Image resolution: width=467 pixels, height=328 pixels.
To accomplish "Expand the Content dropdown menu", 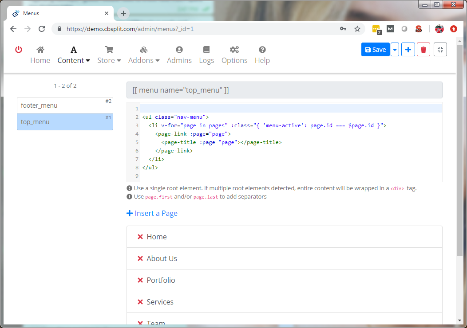I will [74, 55].
